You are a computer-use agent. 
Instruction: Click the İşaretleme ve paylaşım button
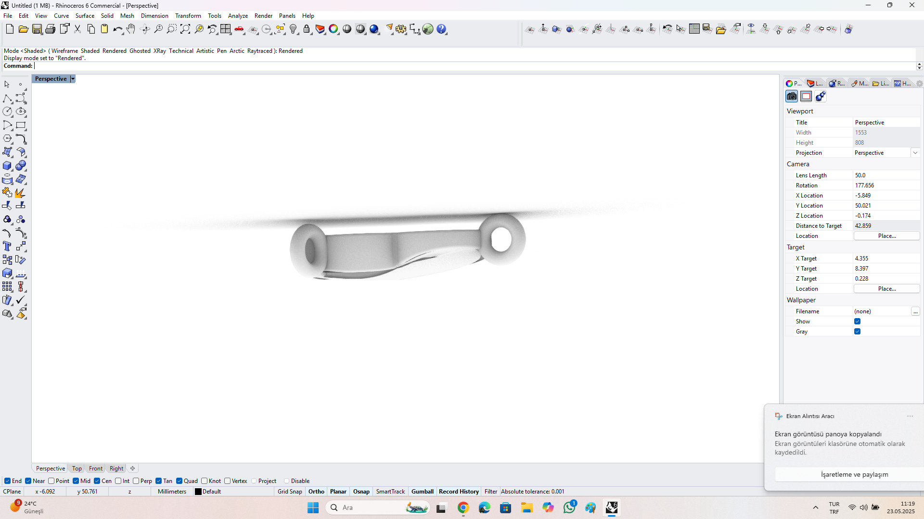click(854, 474)
